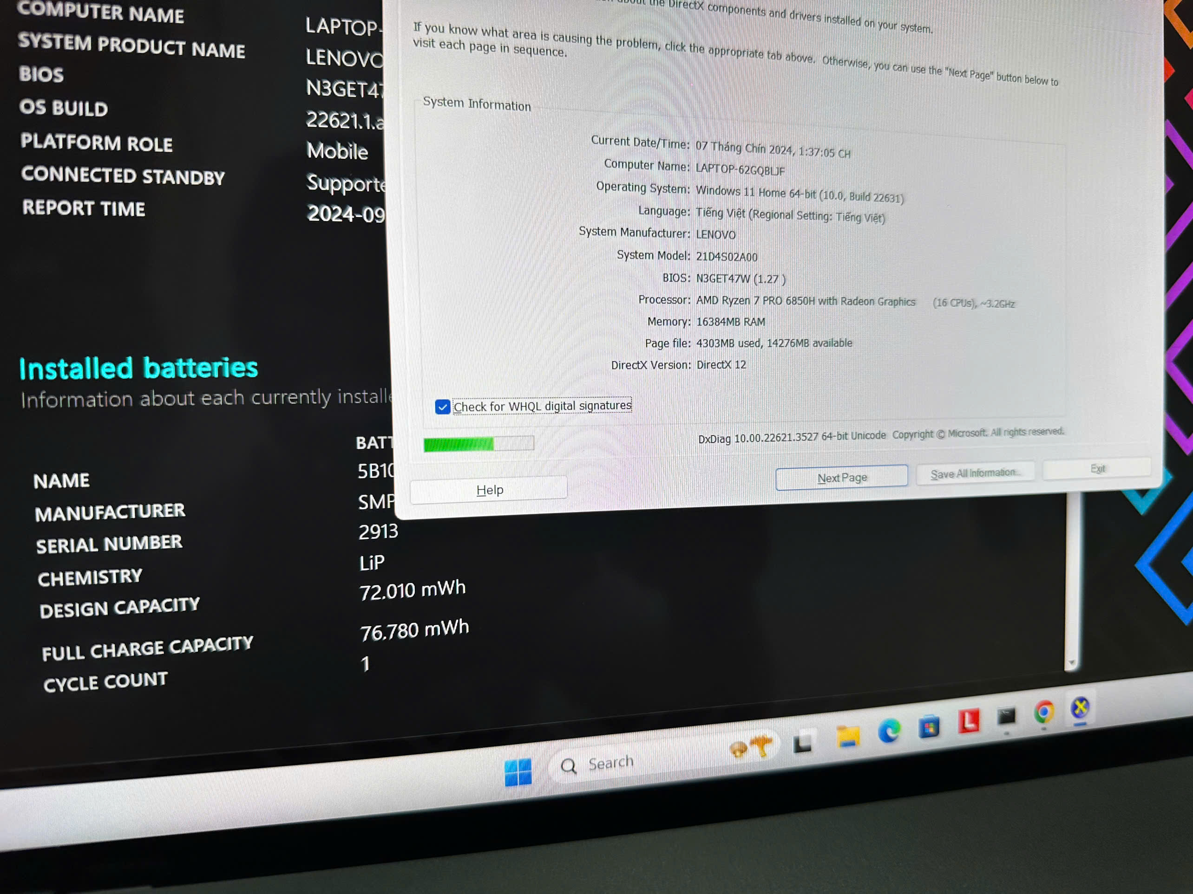Open the Help dialog in DxDiag
1193x894 pixels.
[x=489, y=488]
